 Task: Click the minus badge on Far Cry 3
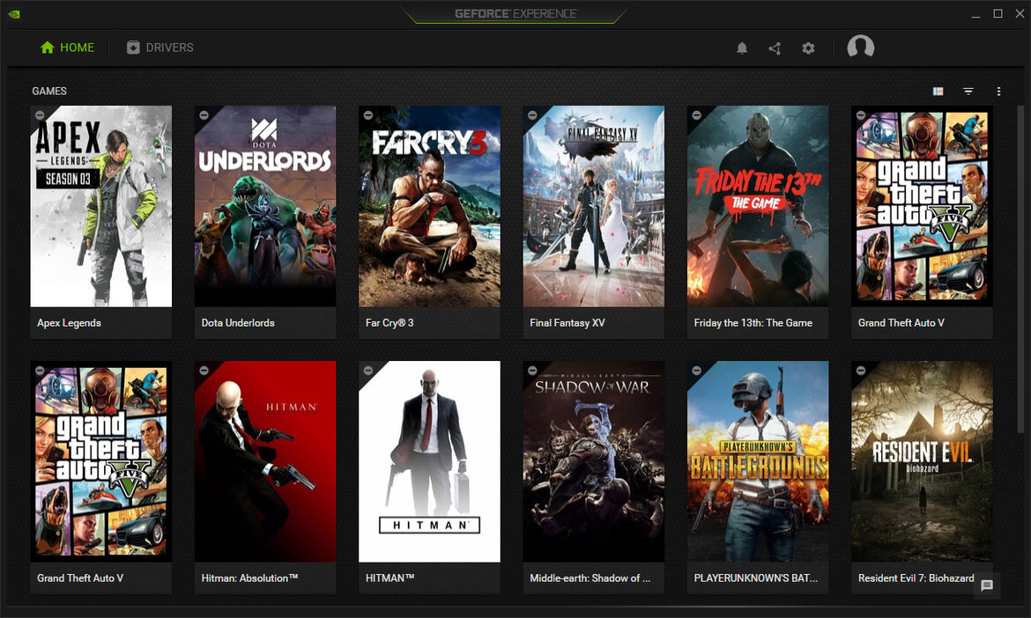tap(368, 115)
